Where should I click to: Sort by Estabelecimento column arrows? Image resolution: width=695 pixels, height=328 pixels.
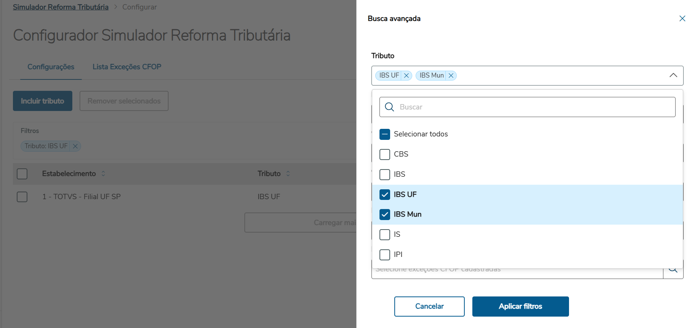[x=103, y=174]
